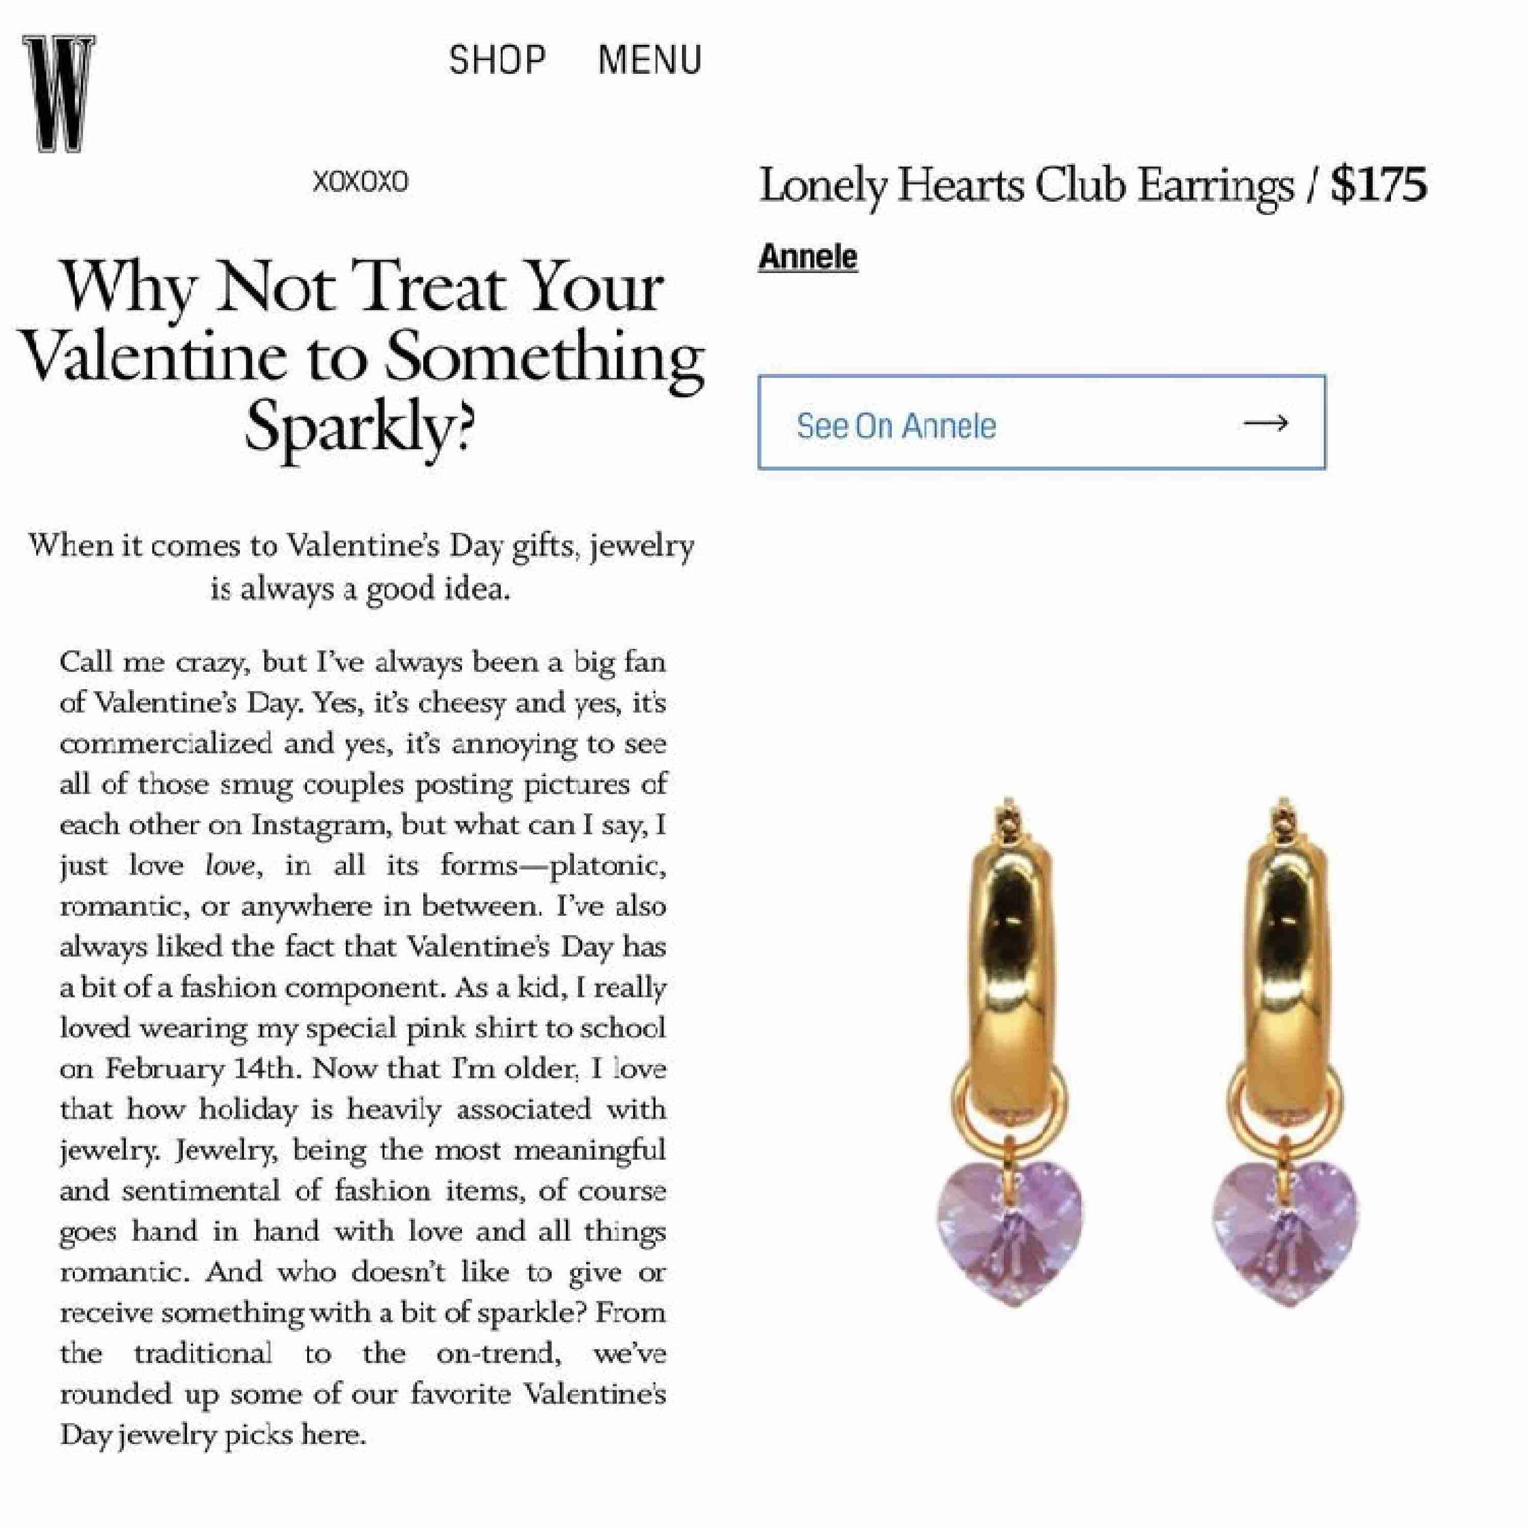Click the $175 price text
Screen dimensions: 1528x1528
[x=1379, y=184]
